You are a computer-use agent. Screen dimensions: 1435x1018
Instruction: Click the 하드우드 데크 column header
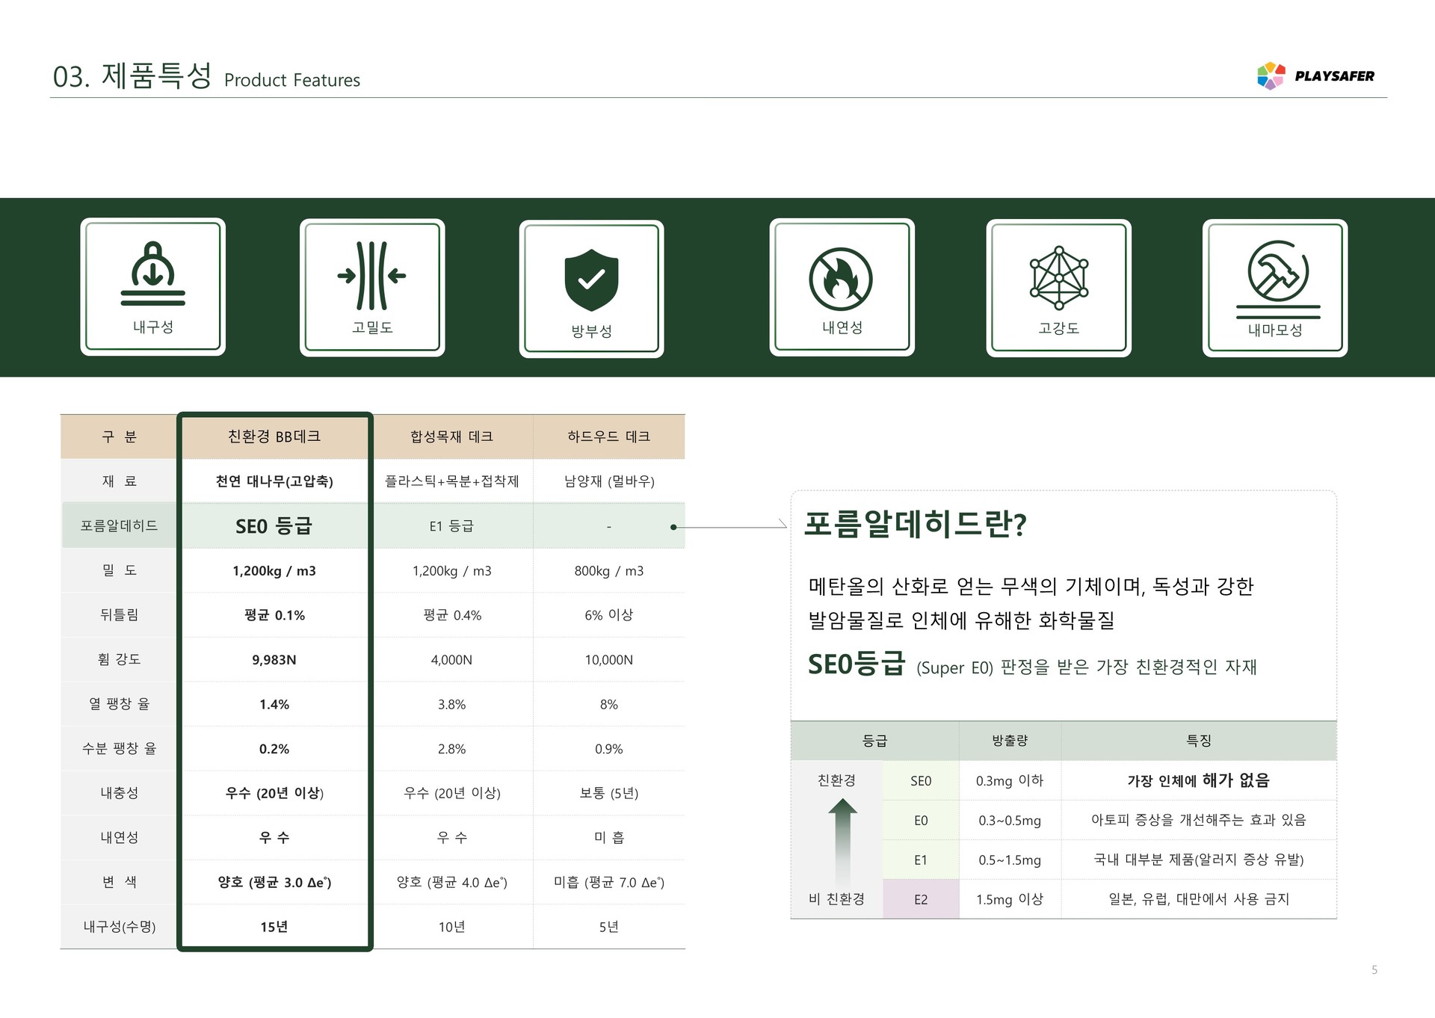coord(608,436)
